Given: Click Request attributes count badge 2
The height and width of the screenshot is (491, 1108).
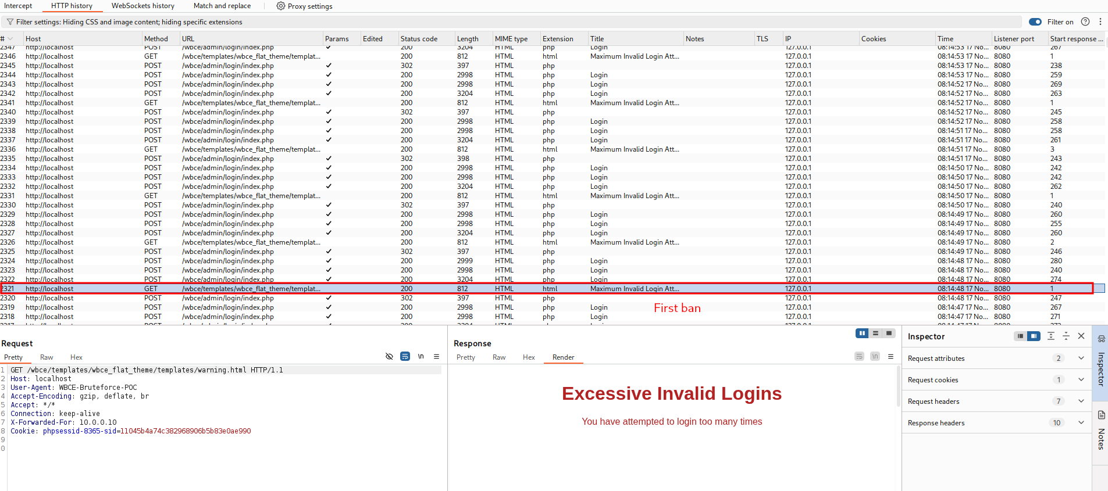Looking at the screenshot, I should 1059,358.
